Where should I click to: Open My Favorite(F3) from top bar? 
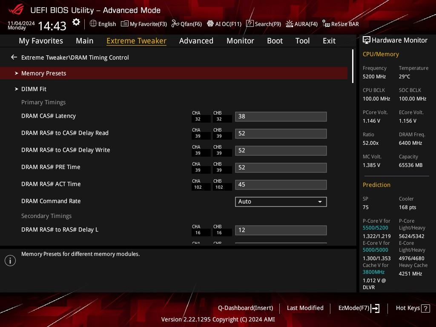pos(144,24)
